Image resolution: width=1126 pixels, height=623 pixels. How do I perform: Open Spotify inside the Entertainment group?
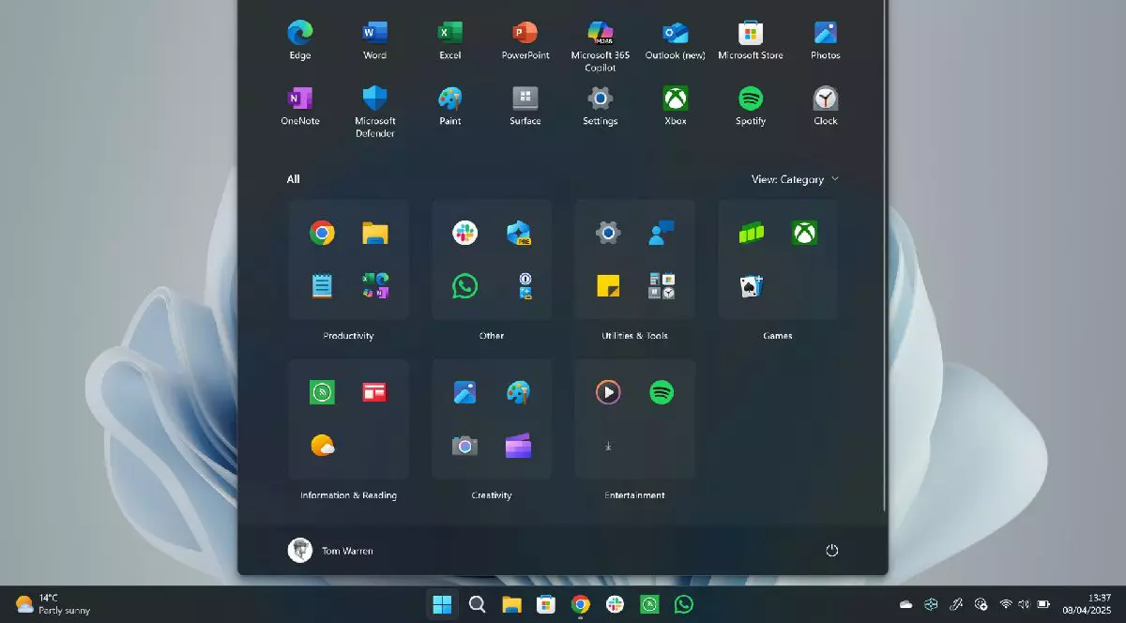pyautogui.click(x=662, y=392)
